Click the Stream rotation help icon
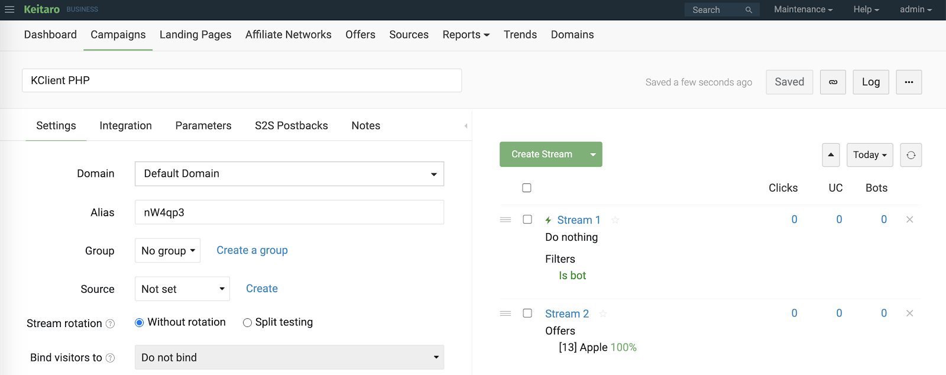The image size is (946, 375). (x=110, y=324)
